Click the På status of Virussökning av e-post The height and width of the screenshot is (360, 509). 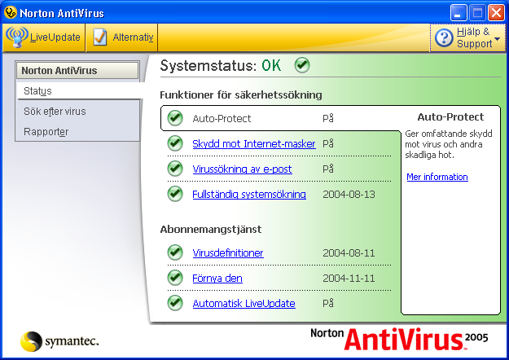[328, 169]
